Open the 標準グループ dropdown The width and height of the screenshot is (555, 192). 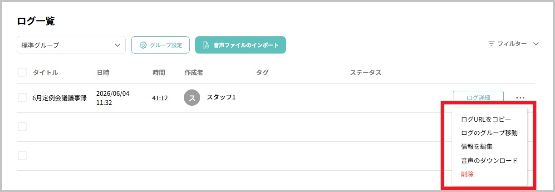[x=71, y=45]
